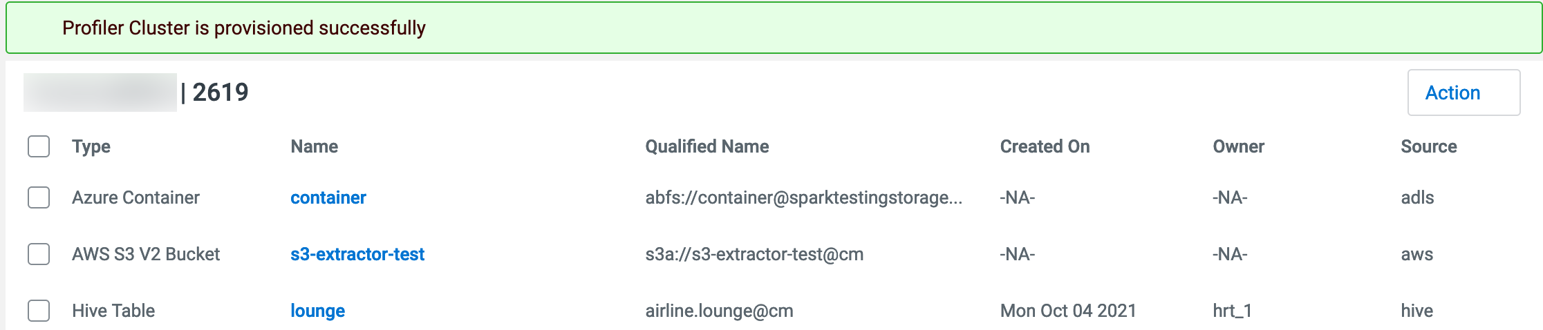
Task: Click the Owner column header
Action: (1237, 146)
